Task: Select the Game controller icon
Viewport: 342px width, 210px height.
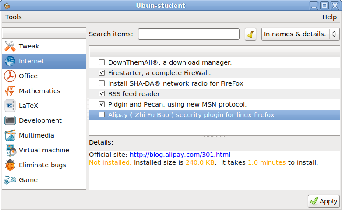Action: click(x=10, y=180)
